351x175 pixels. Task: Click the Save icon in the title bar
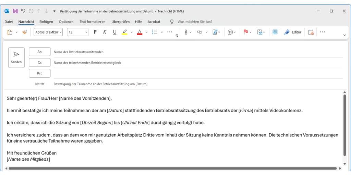pyautogui.click(x=15, y=11)
